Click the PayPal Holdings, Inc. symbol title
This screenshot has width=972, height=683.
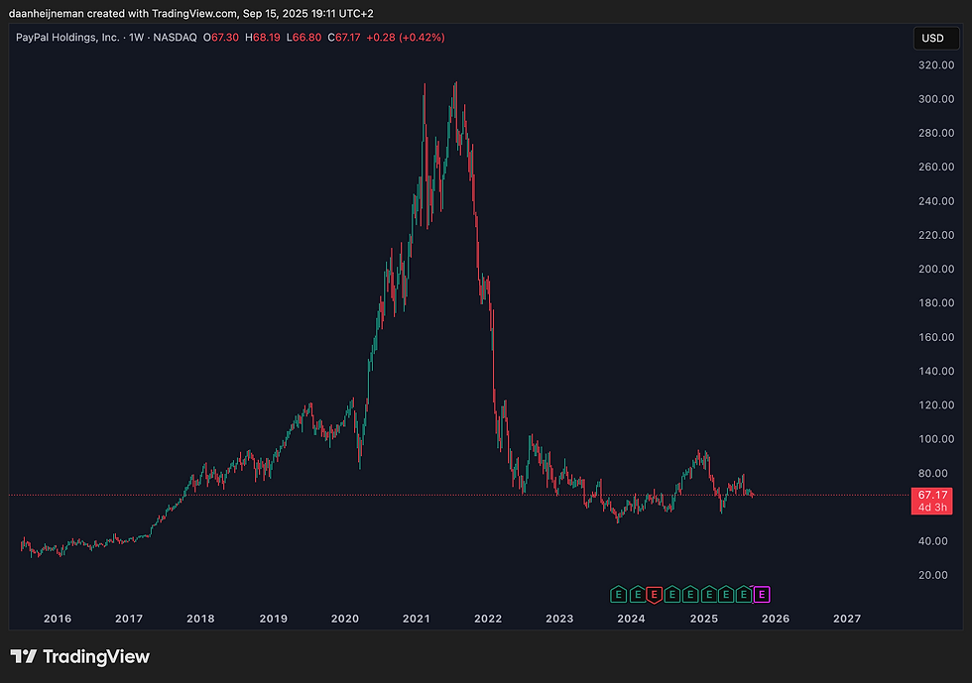click(x=67, y=38)
